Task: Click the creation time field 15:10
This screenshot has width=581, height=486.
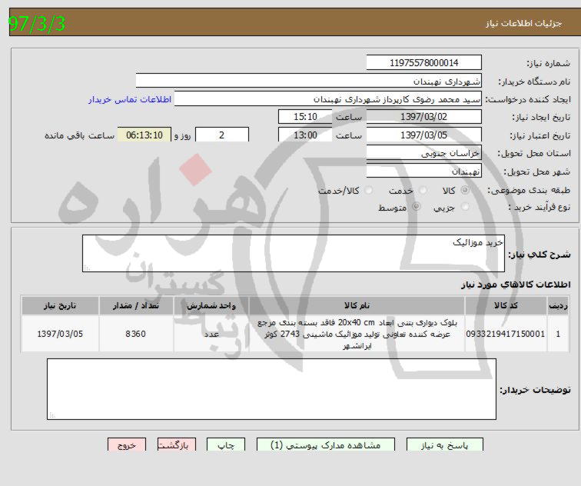Action: coord(305,117)
